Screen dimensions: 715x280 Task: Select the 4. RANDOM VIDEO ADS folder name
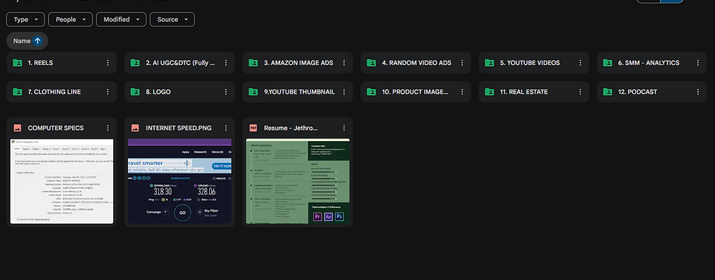pyautogui.click(x=417, y=63)
